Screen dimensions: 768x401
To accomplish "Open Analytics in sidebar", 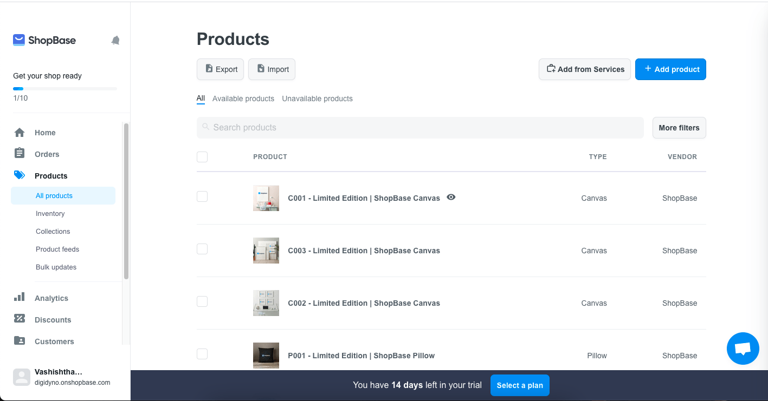I will (x=51, y=298).
